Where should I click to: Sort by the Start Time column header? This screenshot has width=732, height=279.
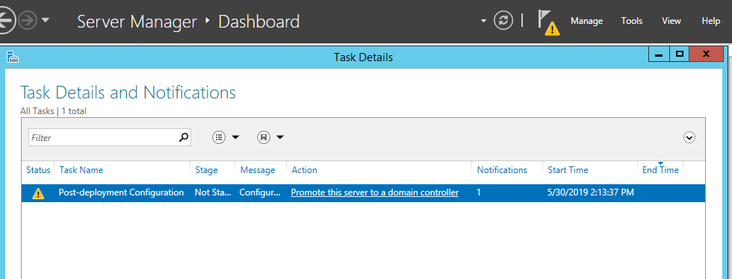(x=568, y=170)
